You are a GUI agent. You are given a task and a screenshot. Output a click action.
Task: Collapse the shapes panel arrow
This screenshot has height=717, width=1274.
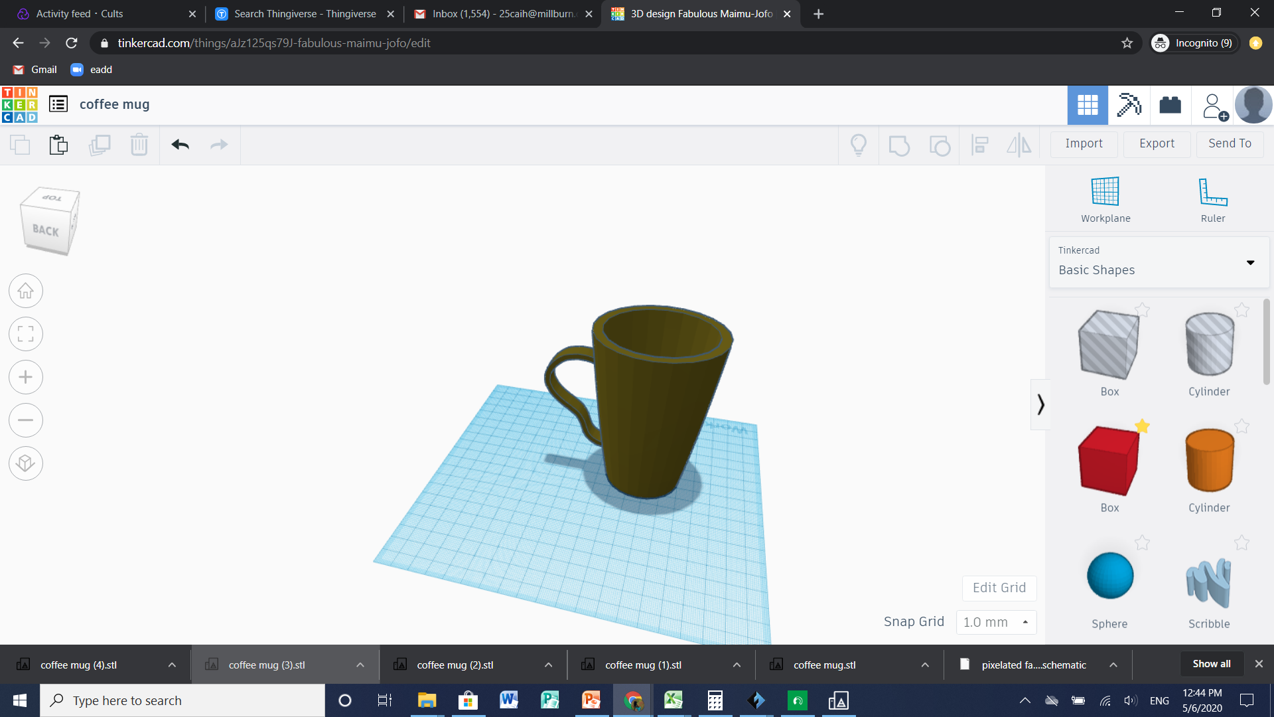1040,404
